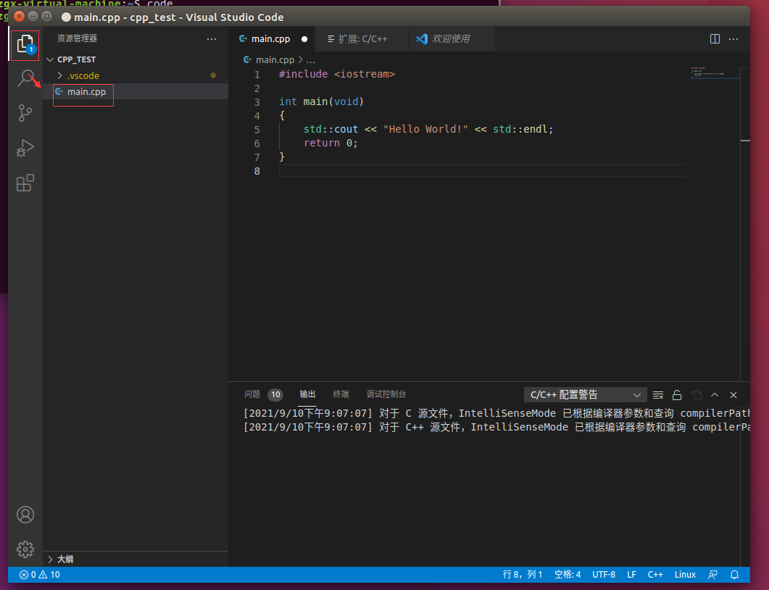This screenshot has height=590, width=769.
Task: Click the feedback icon in status bar
Action: click(x=712, y=574)
